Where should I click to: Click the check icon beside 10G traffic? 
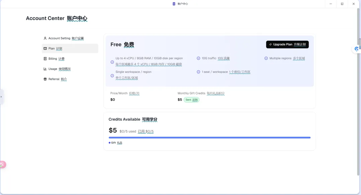[199, 58]
